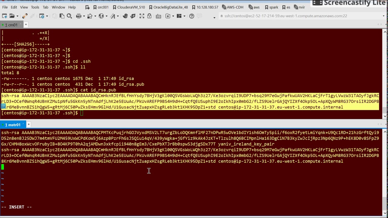
Task: Expand the Open folder dropdown arrow
Action: point(17,16)
